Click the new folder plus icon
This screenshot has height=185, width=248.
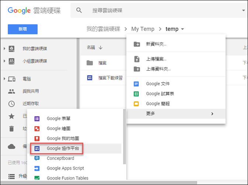click(x=137, y=44)
